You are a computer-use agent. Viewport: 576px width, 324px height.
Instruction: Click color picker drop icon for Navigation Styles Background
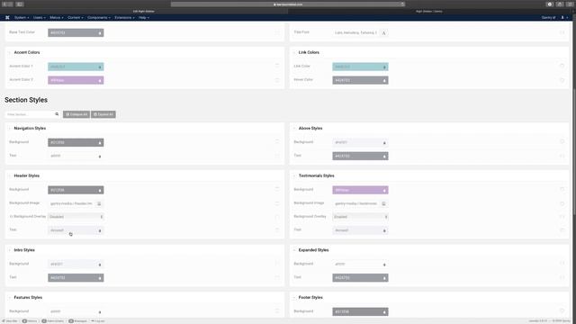[100, 142]
